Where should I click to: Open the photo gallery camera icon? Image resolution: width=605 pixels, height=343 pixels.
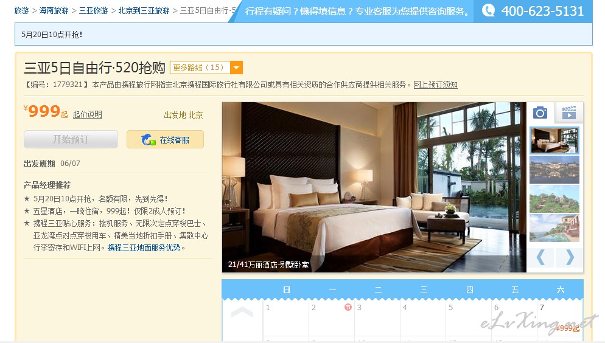(x=540, y=113)
